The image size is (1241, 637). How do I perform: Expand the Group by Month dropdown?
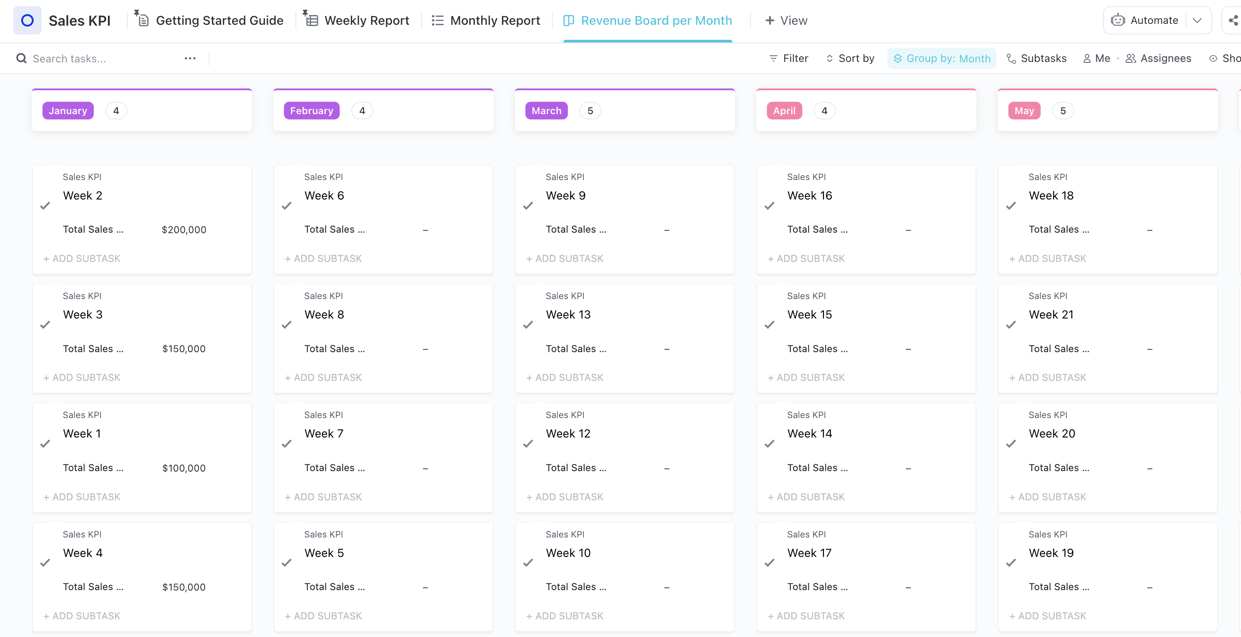click(941, 58)
